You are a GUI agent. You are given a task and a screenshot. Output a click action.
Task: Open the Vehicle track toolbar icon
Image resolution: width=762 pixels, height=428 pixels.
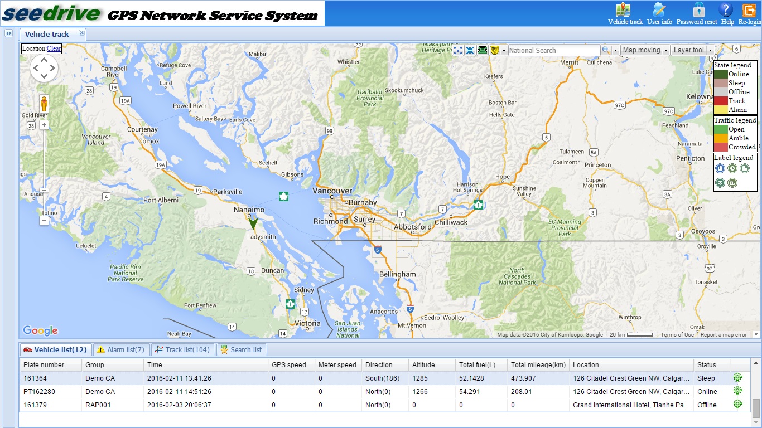(x=625, y=13)
